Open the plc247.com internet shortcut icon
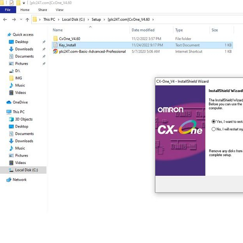Viewport: 243px width, 243px height. (x=56, y=51)
